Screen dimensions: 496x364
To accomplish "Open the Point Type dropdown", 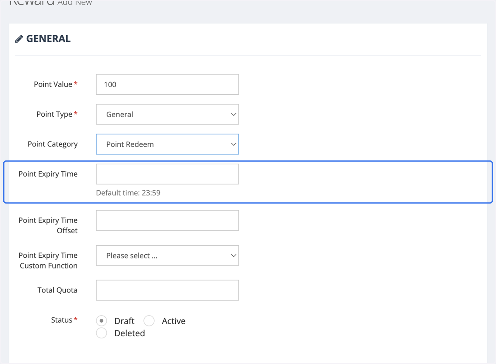I will (x=167, y=114).
